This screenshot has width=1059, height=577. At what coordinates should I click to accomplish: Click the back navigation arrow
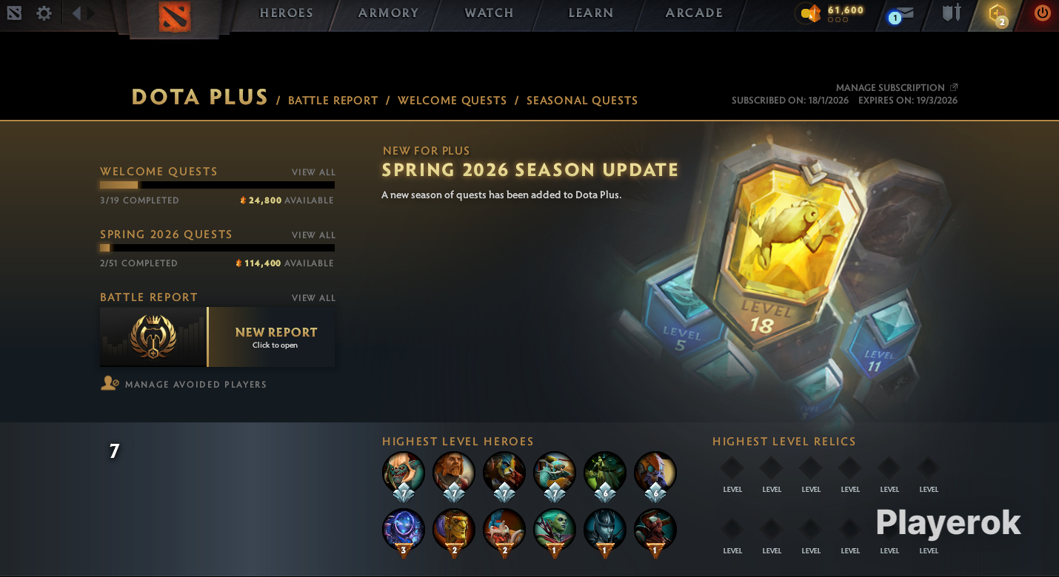(76, 13)
